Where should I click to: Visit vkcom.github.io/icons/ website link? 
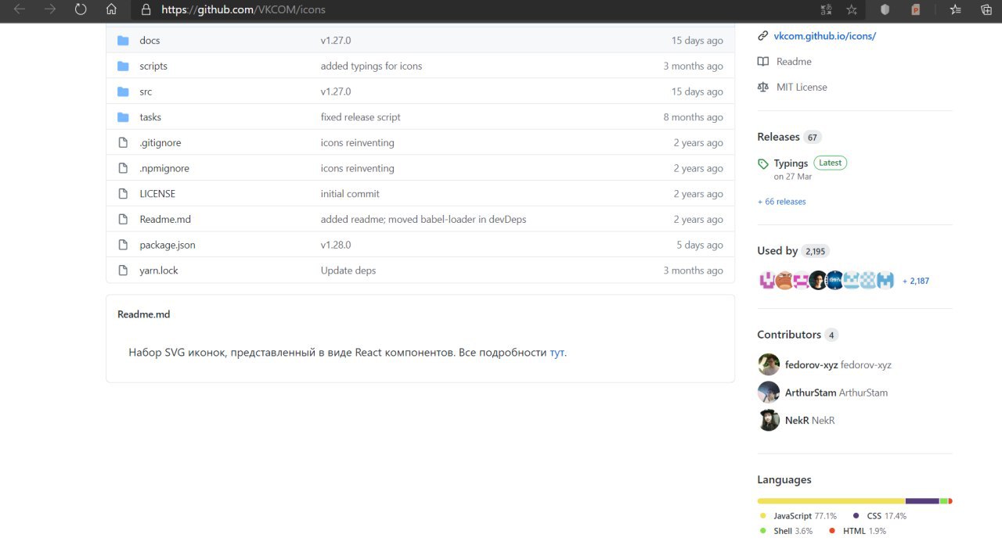(824, 36)
